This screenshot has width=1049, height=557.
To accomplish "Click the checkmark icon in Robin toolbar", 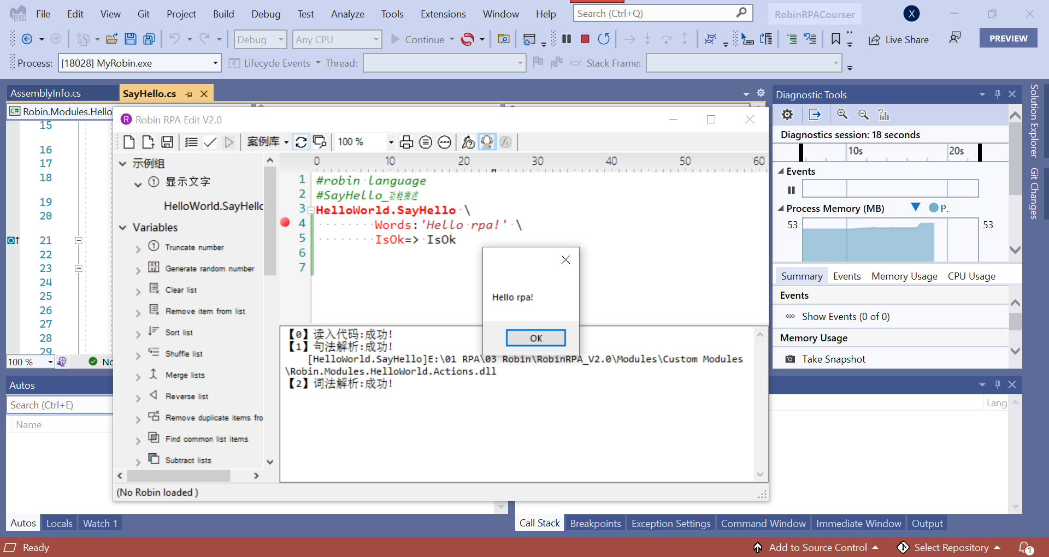I will click(x=210, y=142).
